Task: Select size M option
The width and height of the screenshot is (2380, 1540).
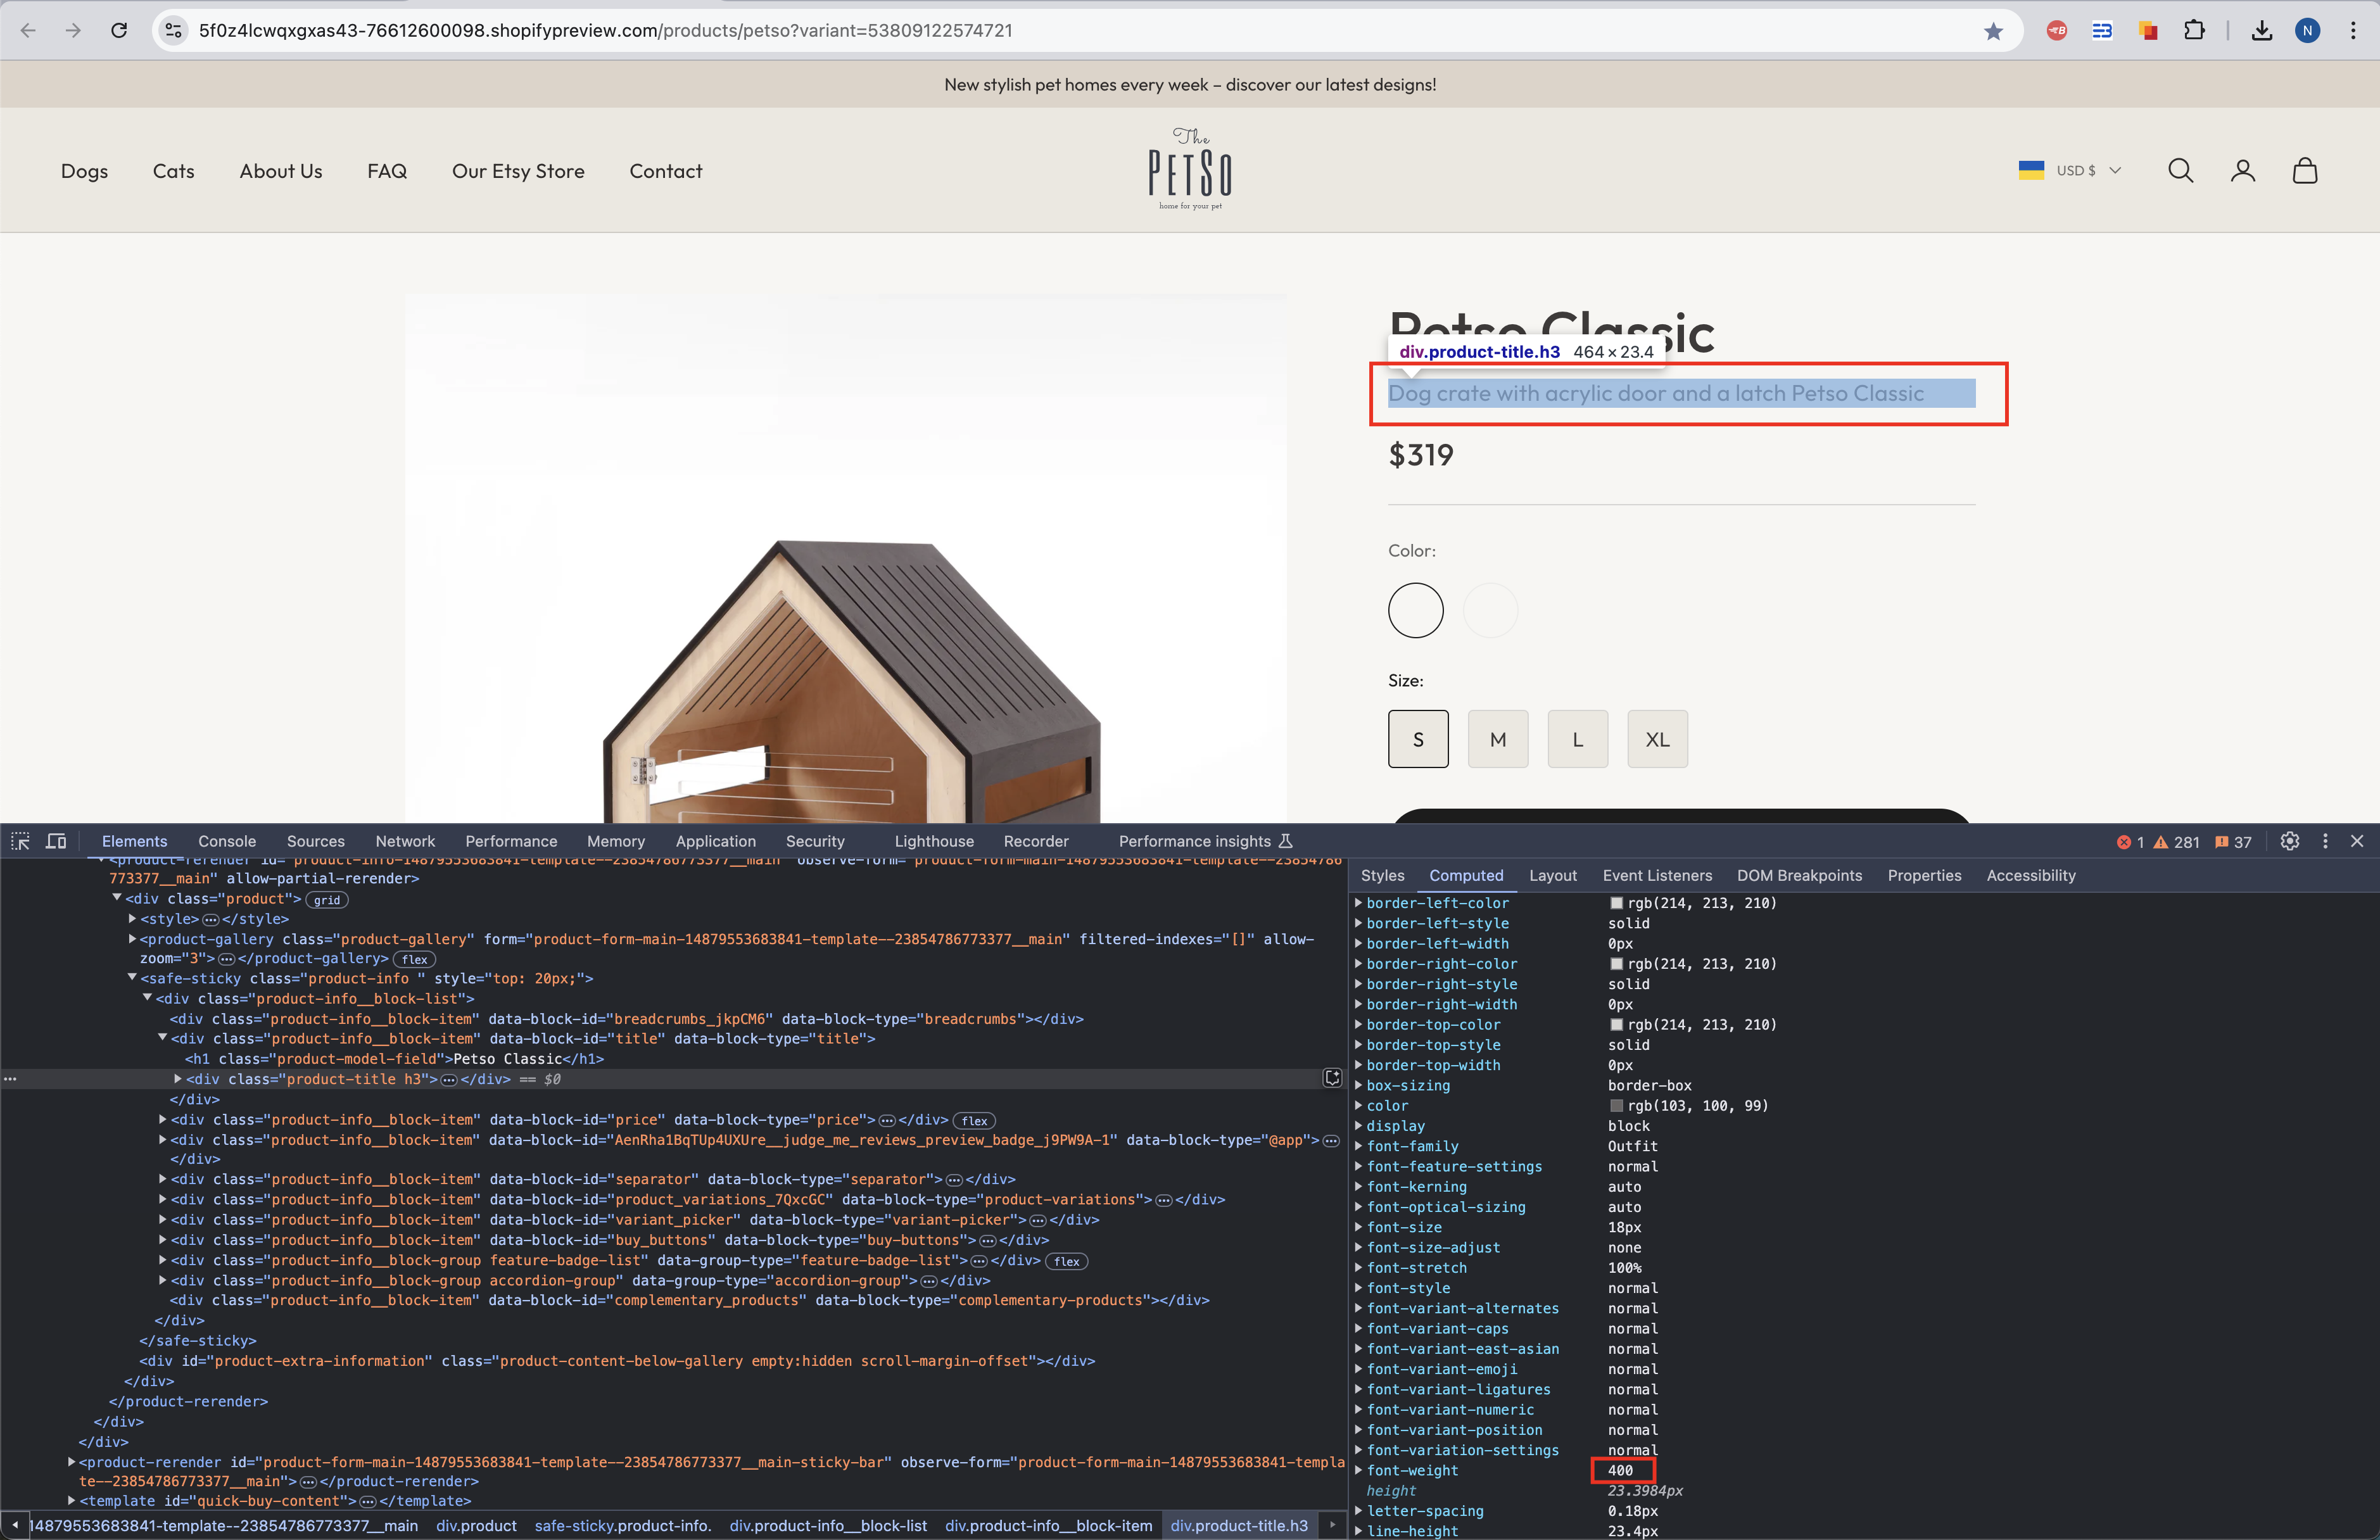Action: coord(1497,739)
